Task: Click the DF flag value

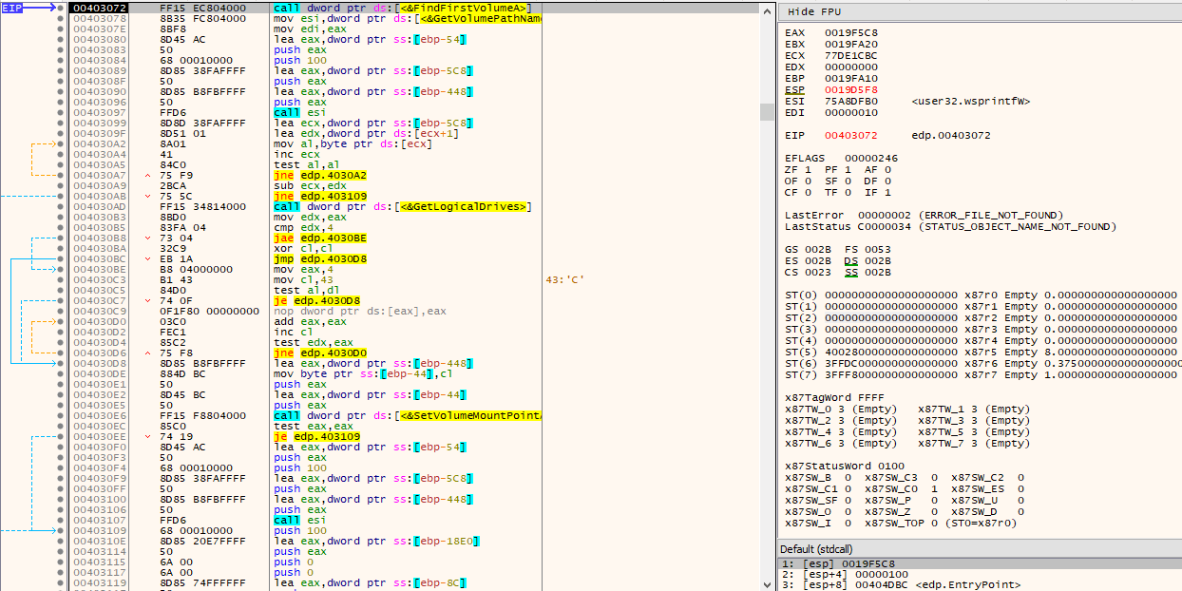Action: 886,181
